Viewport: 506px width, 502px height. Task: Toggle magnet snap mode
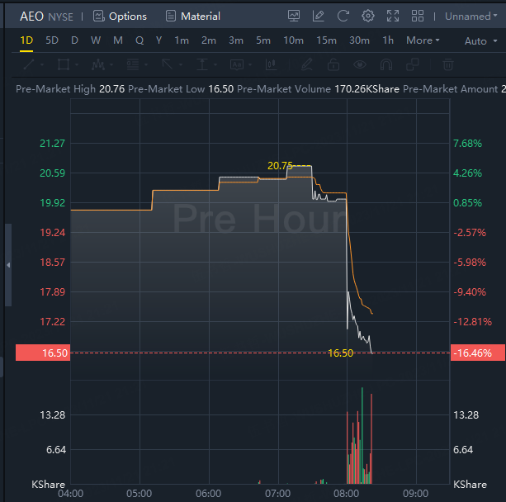385,64
